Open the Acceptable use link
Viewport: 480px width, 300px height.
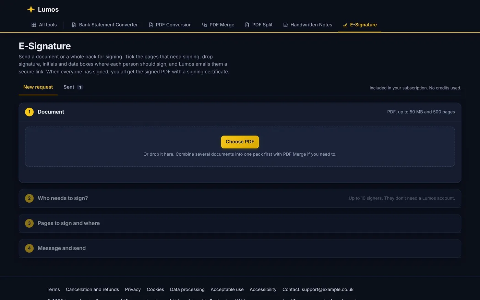(227, 289)
